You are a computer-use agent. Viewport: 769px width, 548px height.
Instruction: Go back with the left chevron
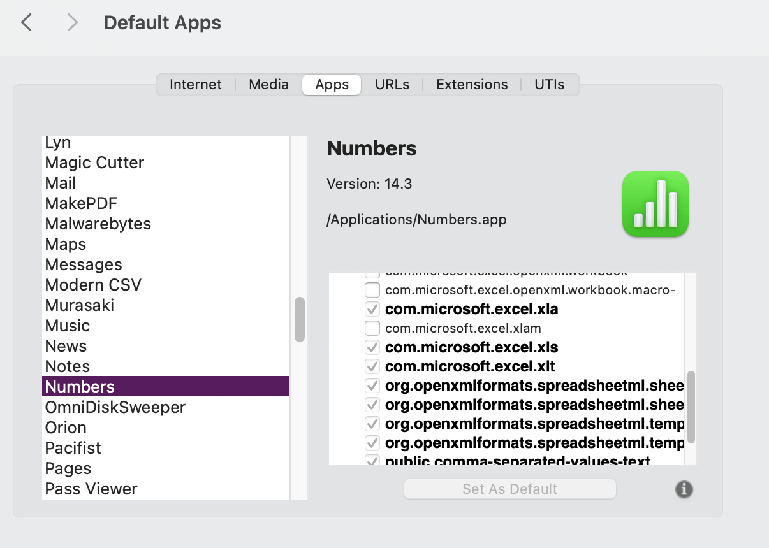click(26, 23)
